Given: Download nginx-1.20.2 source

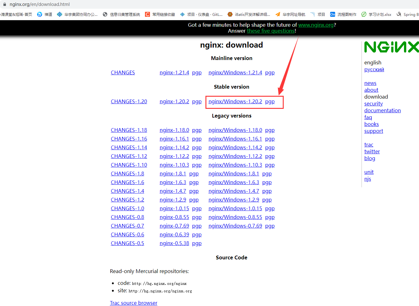Looking at the screenshot, I should 174,101.
